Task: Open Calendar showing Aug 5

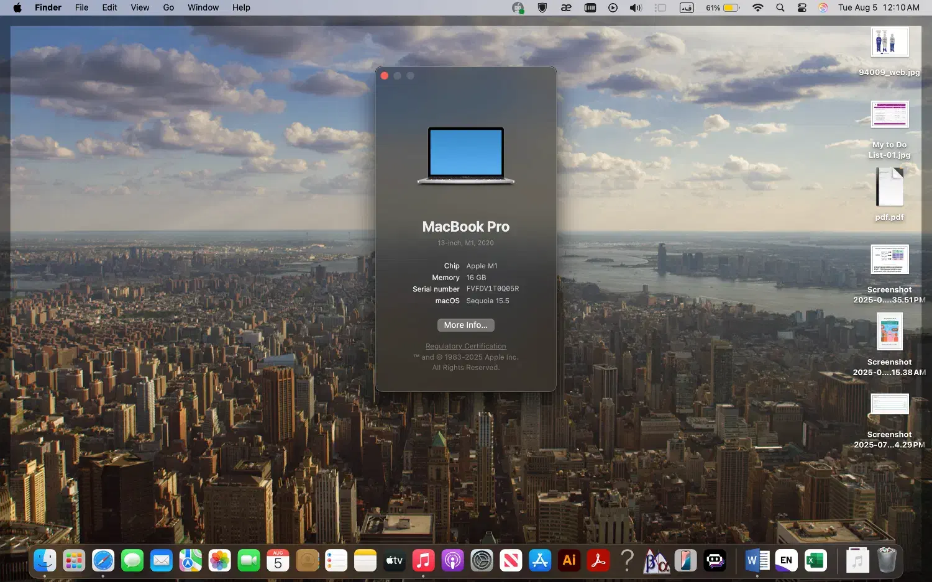Action: point(278,561)
